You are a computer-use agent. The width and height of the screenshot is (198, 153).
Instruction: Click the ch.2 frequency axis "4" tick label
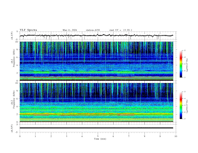click(x=17, y=106)
